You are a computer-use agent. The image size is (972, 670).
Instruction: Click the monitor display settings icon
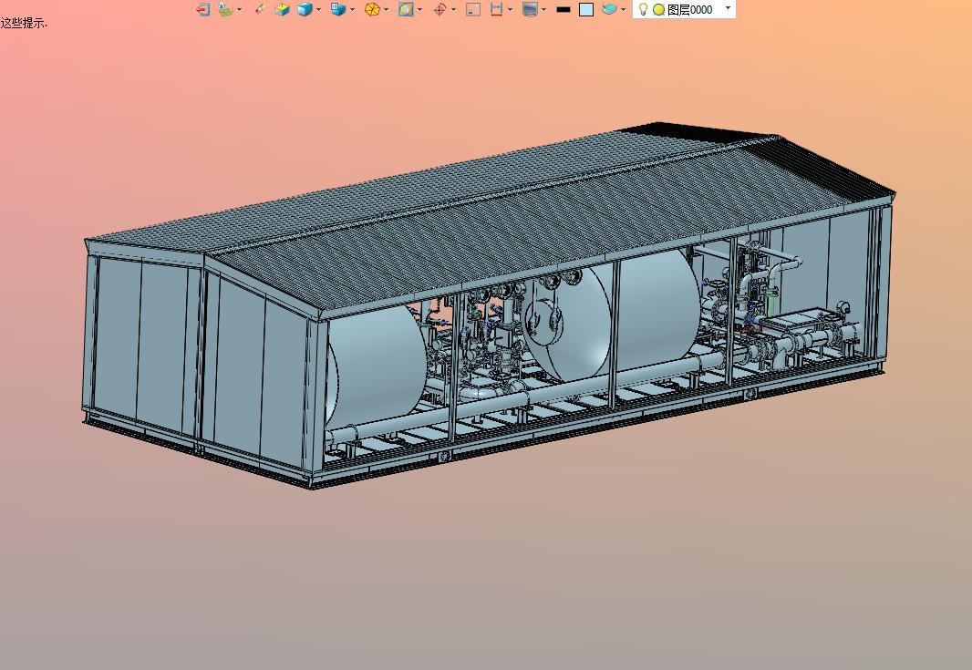(x=530, y=9)
